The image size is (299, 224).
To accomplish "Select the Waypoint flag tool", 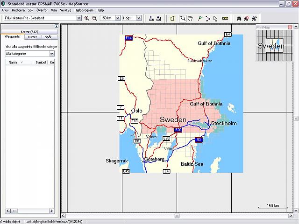I will coord(200,18).
